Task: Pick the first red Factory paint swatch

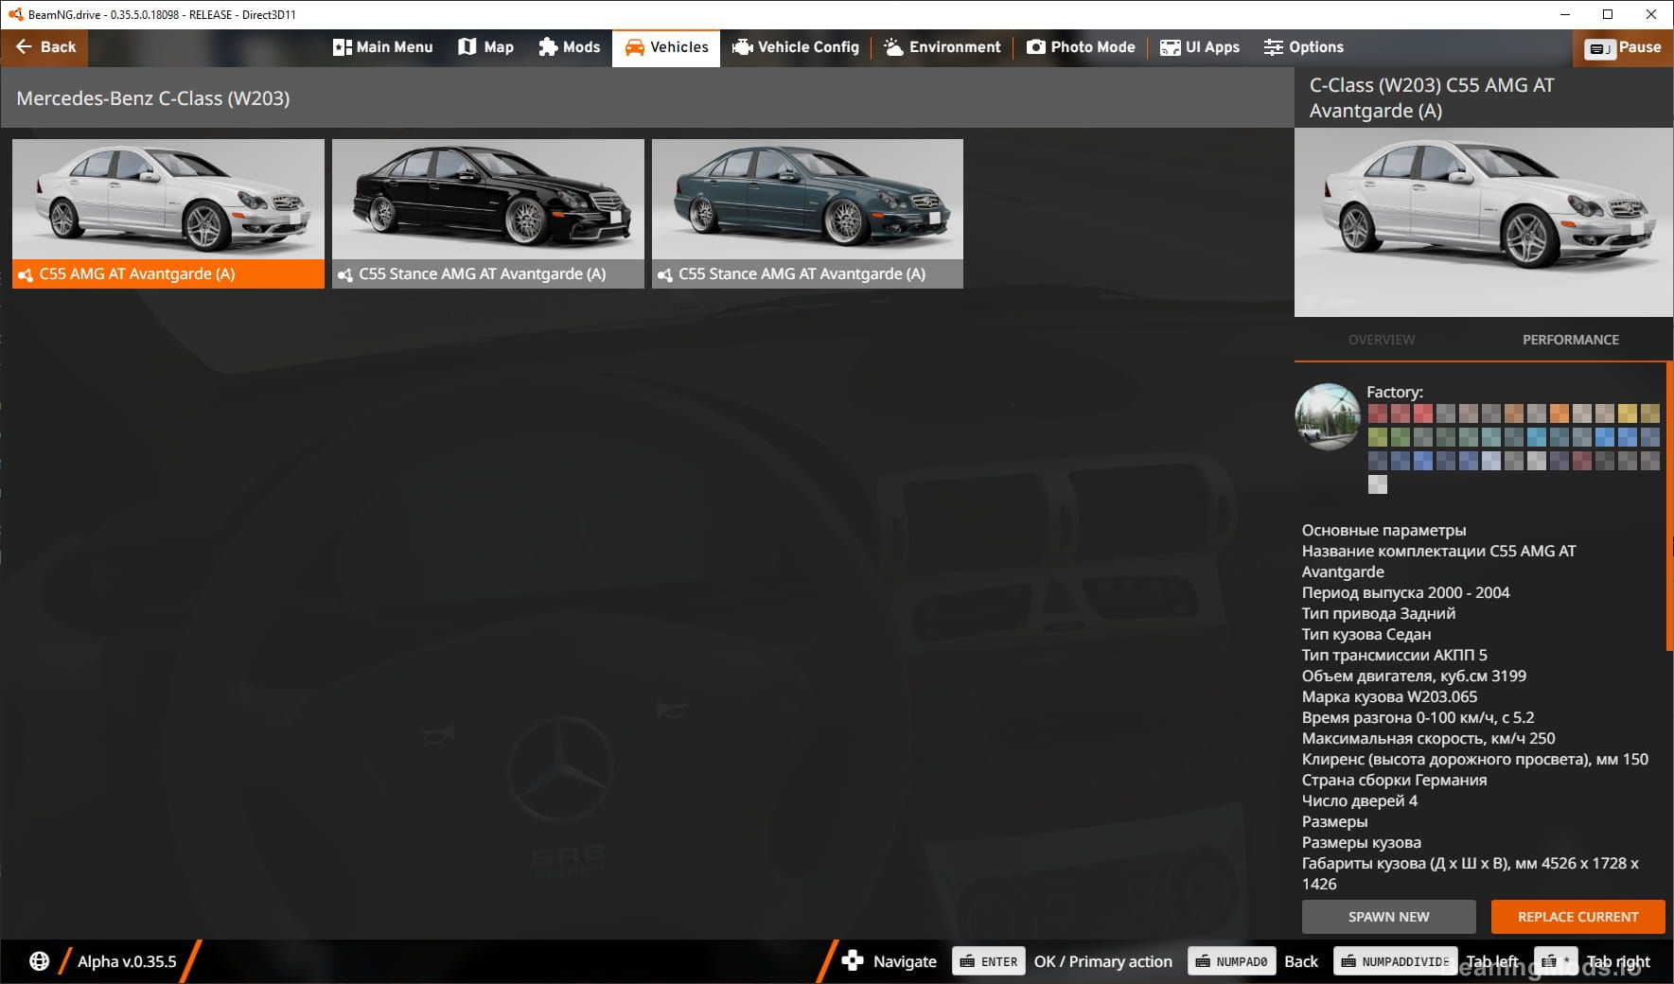Action: (1378, 413)
